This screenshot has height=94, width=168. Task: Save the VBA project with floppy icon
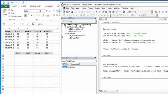[72, 12]
